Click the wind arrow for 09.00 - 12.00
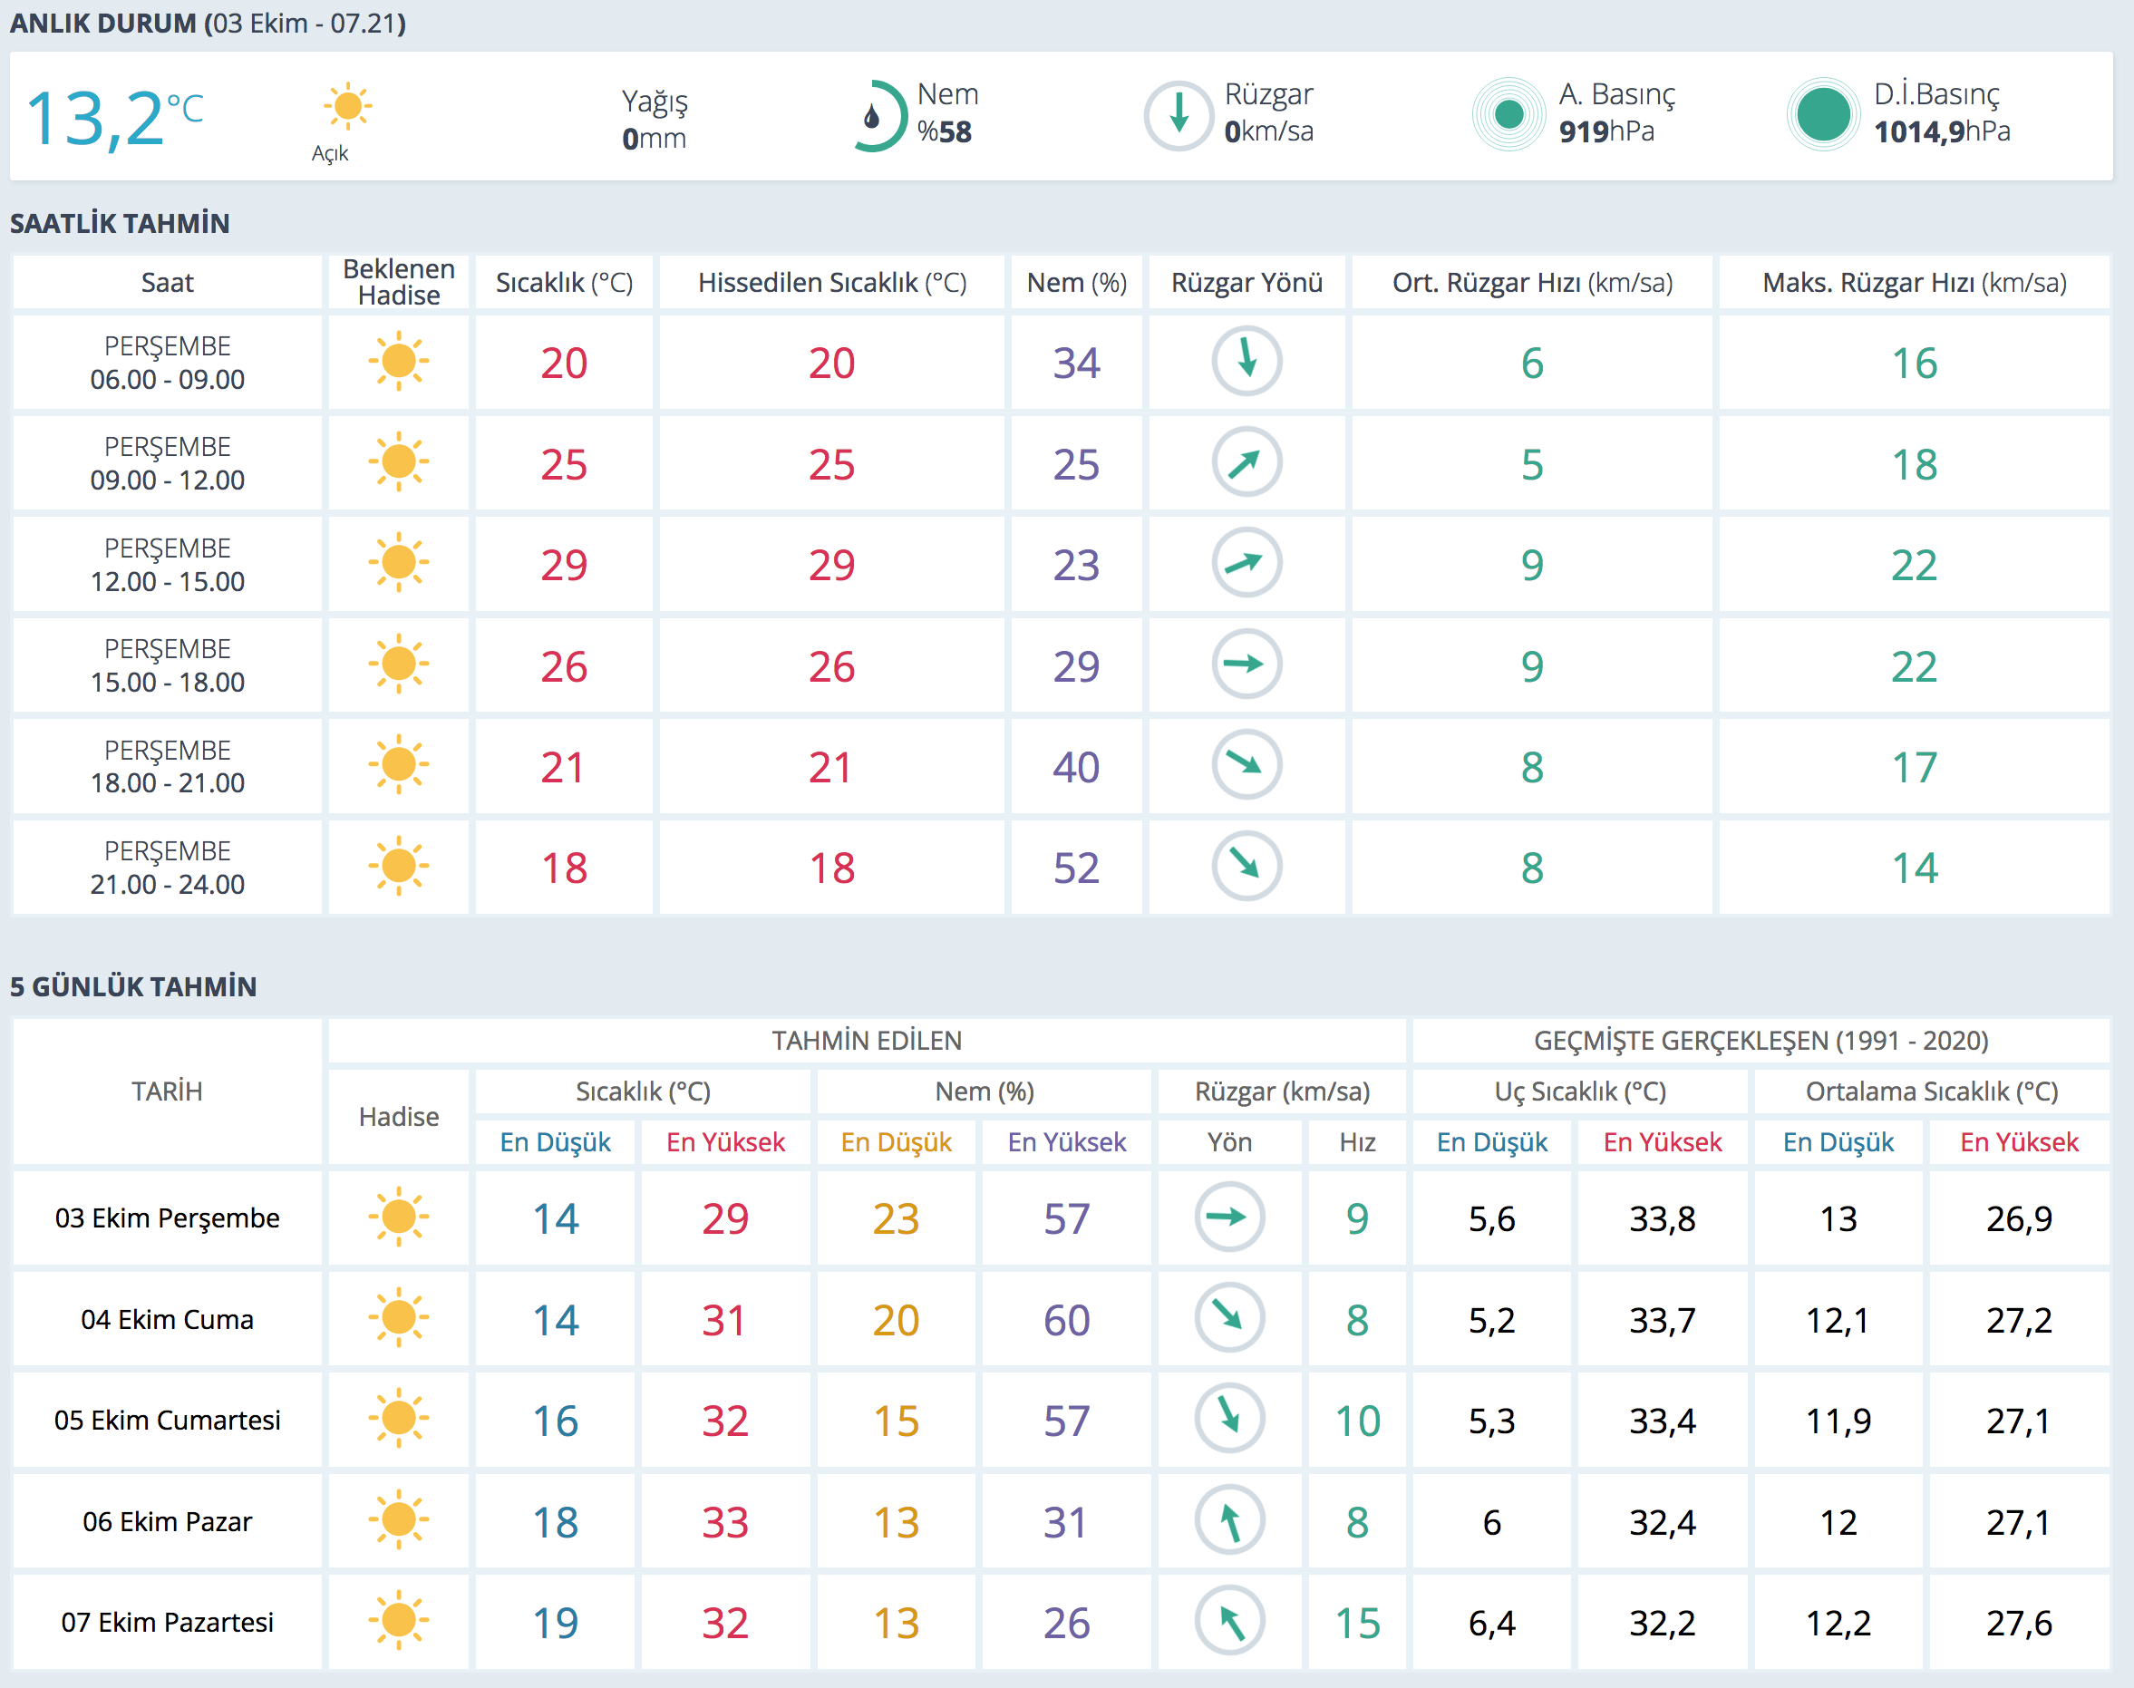 [1246, 462]
